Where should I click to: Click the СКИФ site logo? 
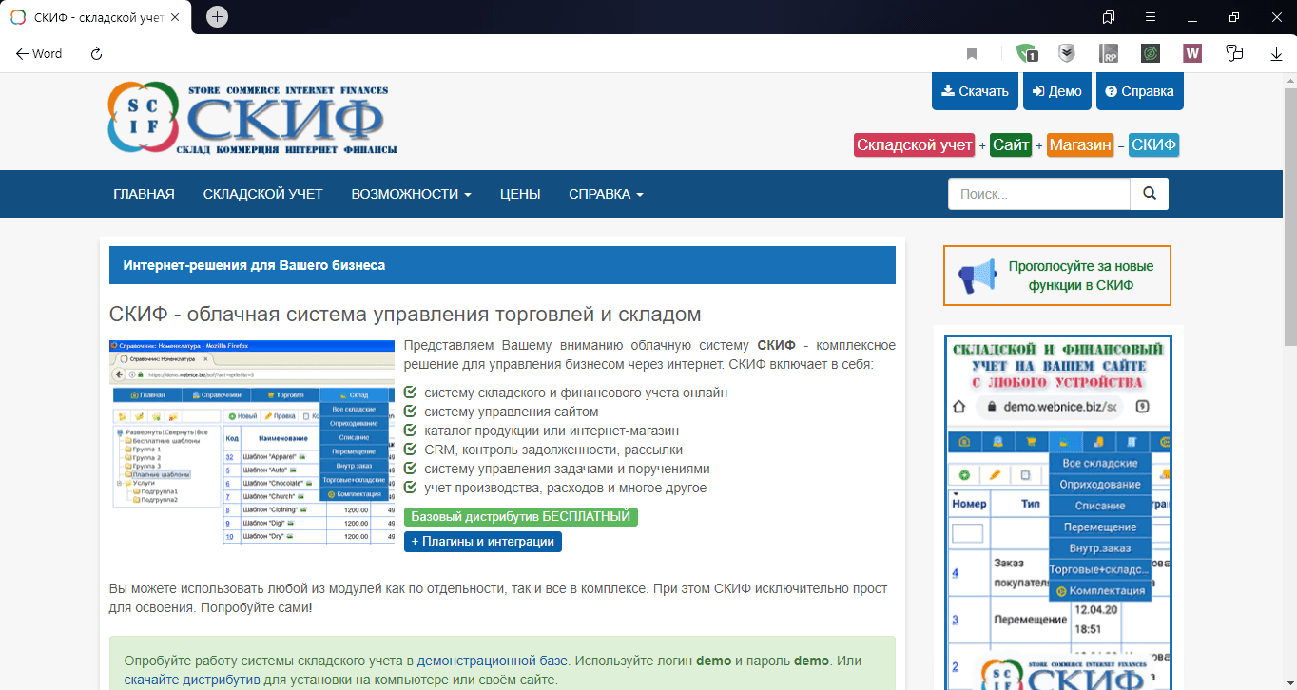tap(252, 119)
